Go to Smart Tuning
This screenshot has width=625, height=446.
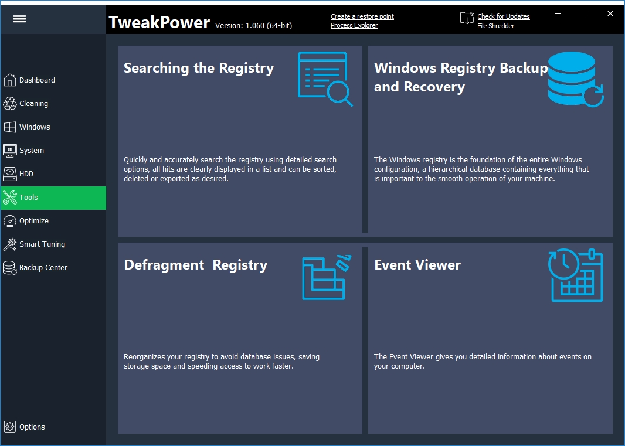pos(42,244)
